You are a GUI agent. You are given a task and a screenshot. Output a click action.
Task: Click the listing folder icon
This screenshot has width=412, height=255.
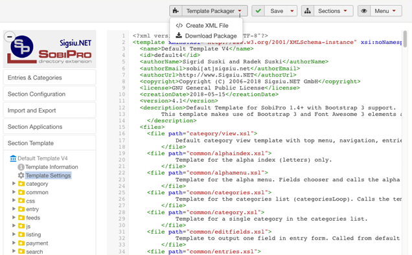coord(21,234)
